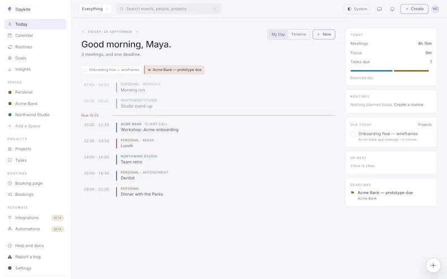Open the Routines loop icon
447x279 pixels.
(9, 47)
